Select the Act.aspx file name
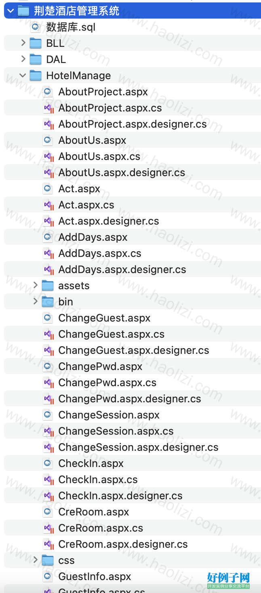Image resolution: width=261 pixels, height=593 pixels. point(79,189)
